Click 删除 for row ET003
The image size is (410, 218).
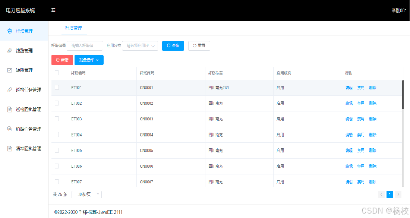[373, 119]
